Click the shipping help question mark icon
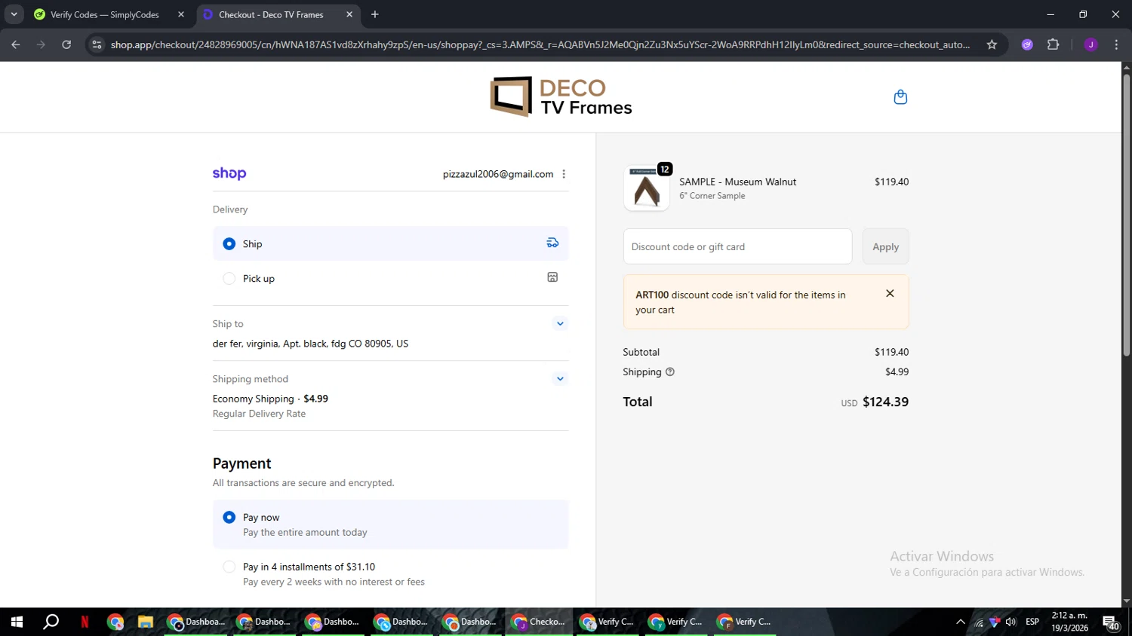Image resolution: width=1132 pixels, height=636 pixels. 669,372
